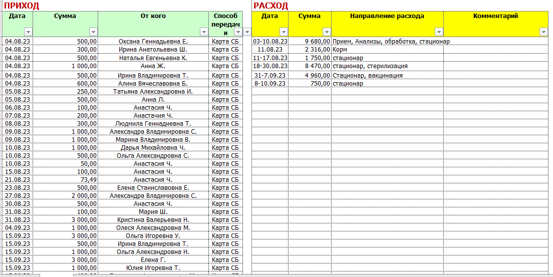Select cell Елена Г.

[153, 259]
